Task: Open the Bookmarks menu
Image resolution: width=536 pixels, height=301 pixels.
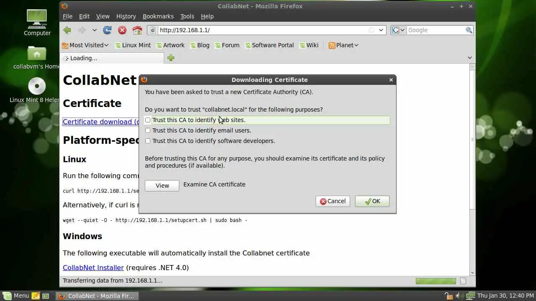Action: tap(158, 16)
